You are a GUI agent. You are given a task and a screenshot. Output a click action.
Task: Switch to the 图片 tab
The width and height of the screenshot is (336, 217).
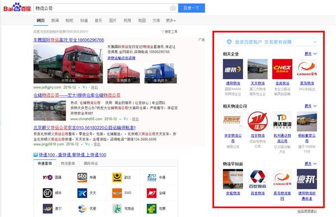pos(113,20)
